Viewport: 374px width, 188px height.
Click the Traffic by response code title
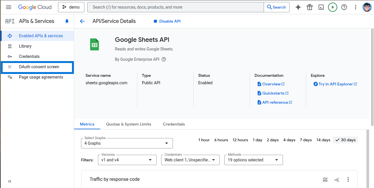[115, 179]
